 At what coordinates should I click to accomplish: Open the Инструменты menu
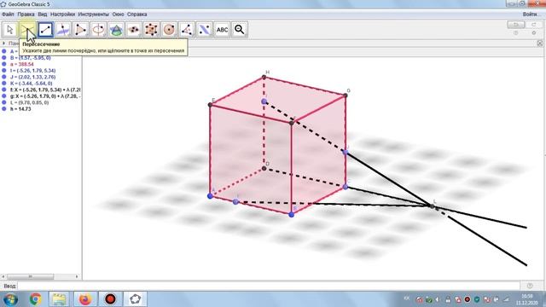(93, 14)
